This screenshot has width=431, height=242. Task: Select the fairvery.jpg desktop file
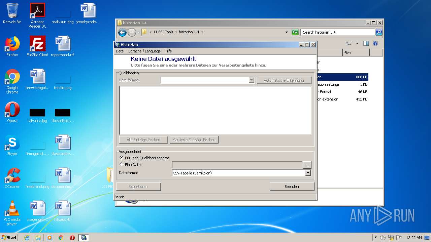37,115
